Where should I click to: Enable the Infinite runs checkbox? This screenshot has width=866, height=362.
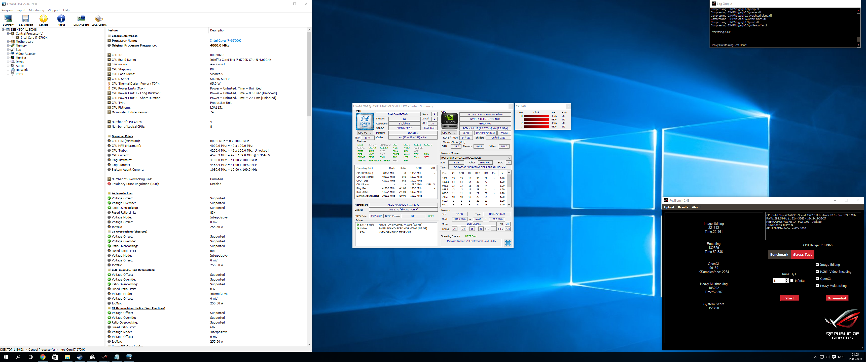[792, 280]
